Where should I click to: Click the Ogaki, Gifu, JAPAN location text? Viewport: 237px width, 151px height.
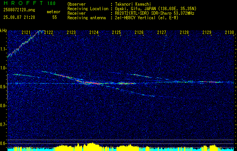156,9
